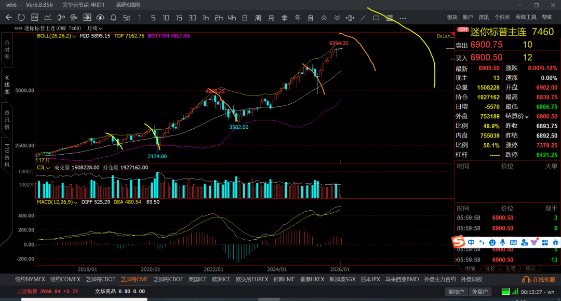Select the 年 yearly period
561x301 pixels.
297,18
